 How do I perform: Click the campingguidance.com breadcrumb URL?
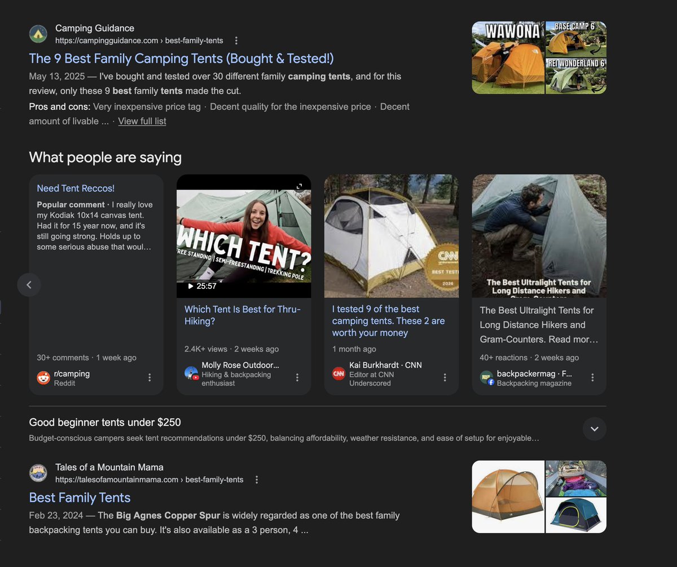coord(139,41)
